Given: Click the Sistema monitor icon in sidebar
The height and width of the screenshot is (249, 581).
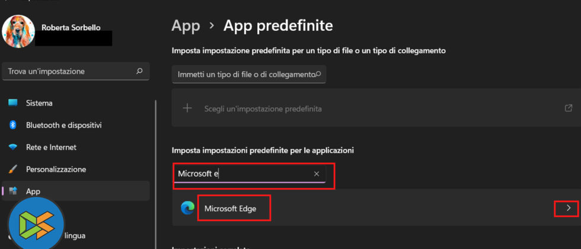Looking at the screenshot, I should (x=13, y=103).
